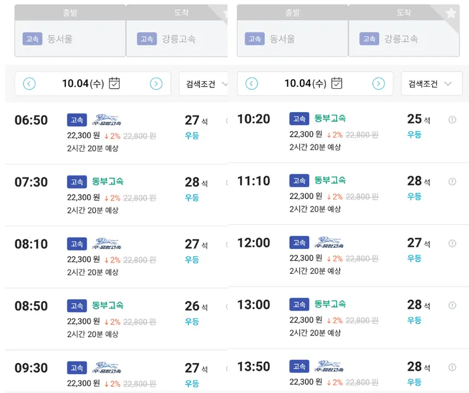The width and height of the screenshot is (469, 393).
Task: Select the 06:50 departure bus
Action: pos(114,133)
